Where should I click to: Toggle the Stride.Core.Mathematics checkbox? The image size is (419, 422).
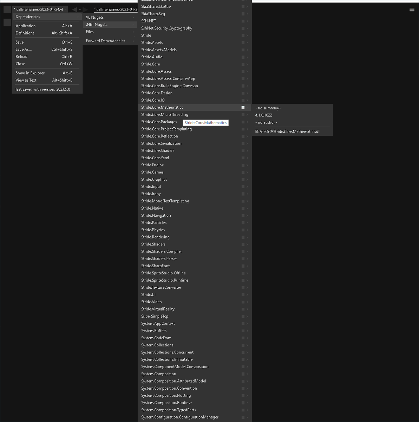click(243, 108)
